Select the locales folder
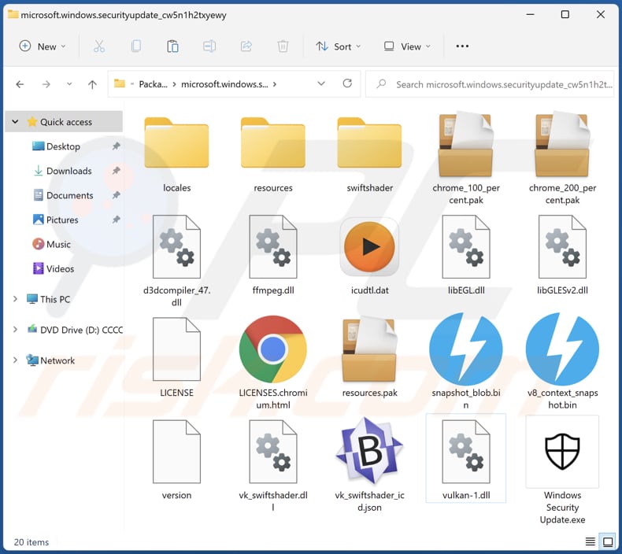 coord(176,155)
